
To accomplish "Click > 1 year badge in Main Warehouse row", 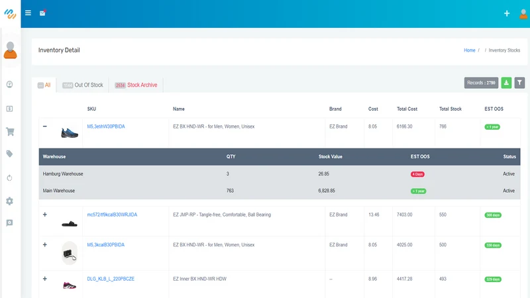I will coord(419,191).
